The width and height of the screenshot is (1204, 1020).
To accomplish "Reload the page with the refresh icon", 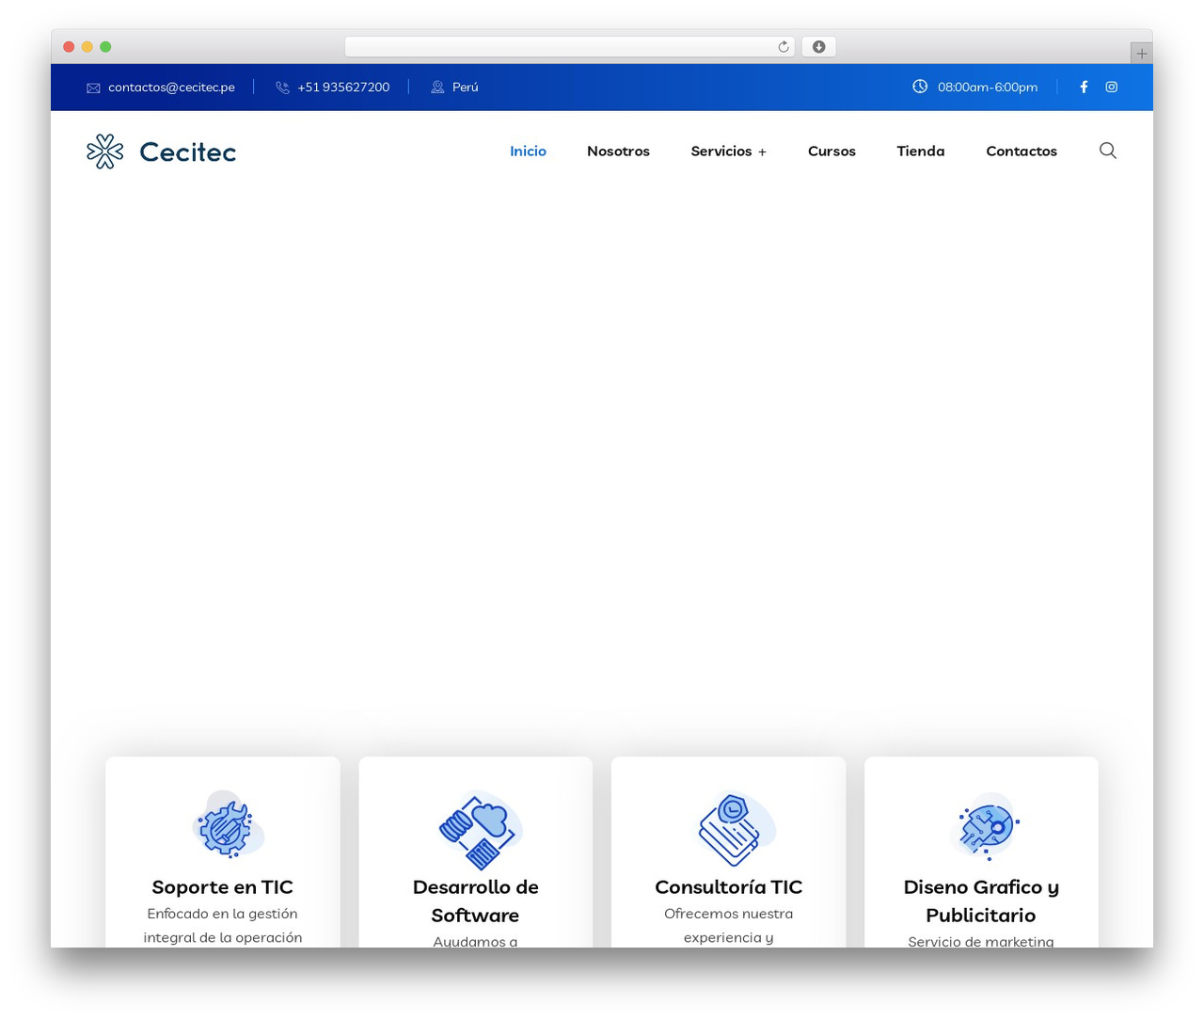I will click(784, 47).
